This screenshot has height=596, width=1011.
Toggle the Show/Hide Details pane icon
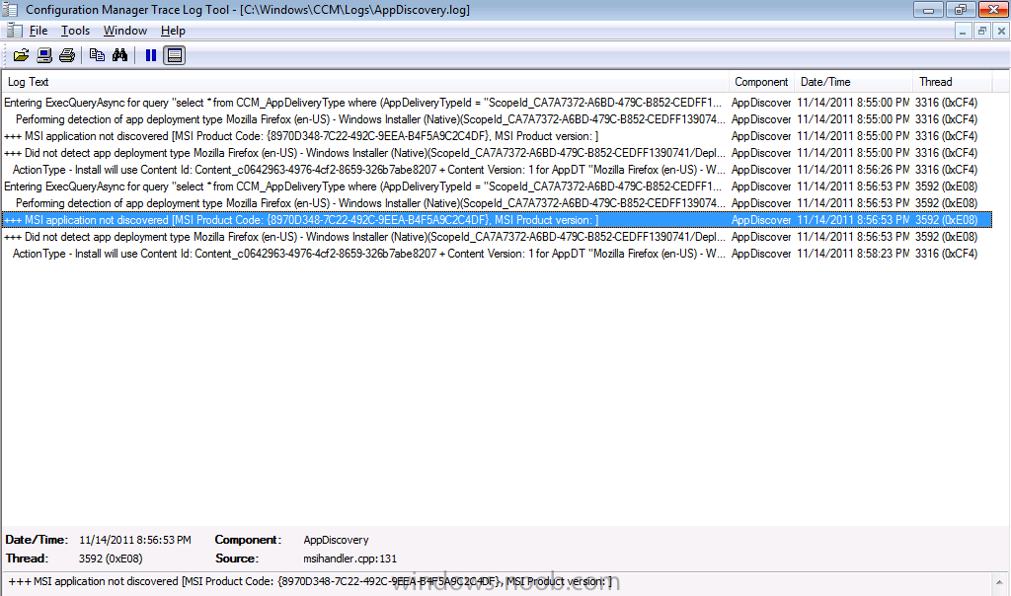174,55
